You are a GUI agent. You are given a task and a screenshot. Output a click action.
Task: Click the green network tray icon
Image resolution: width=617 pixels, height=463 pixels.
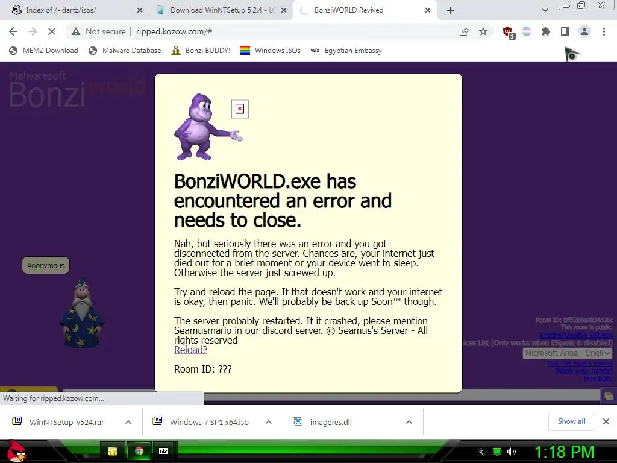[497, 452]
